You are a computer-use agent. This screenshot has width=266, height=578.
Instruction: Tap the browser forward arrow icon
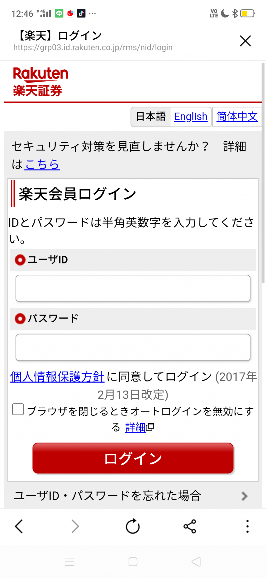pos(75,526)
